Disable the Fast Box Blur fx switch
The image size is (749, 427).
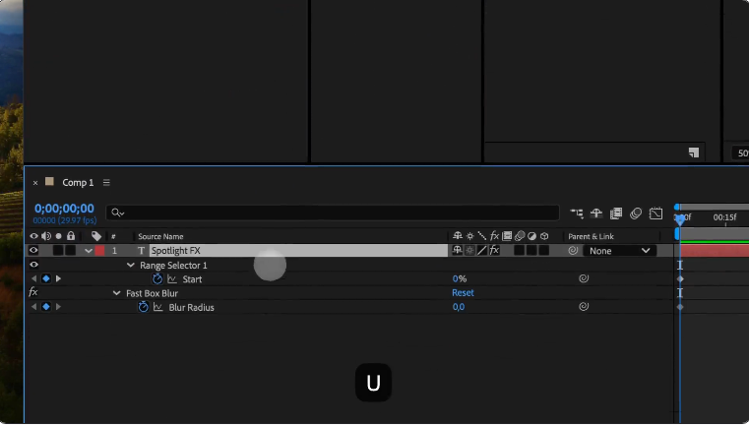tap(32, 292)
